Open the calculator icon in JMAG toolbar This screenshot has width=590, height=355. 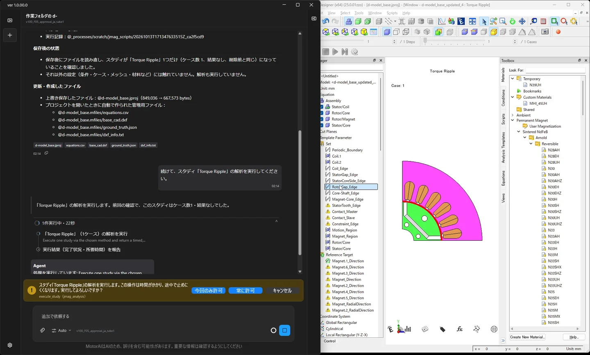(543, 21)
